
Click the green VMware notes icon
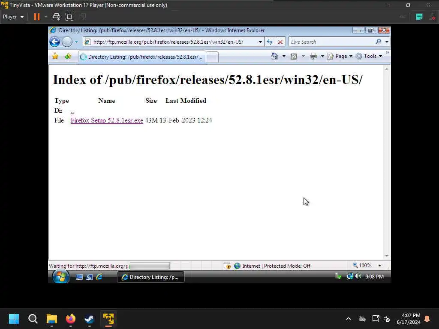[x=419, y=17]
